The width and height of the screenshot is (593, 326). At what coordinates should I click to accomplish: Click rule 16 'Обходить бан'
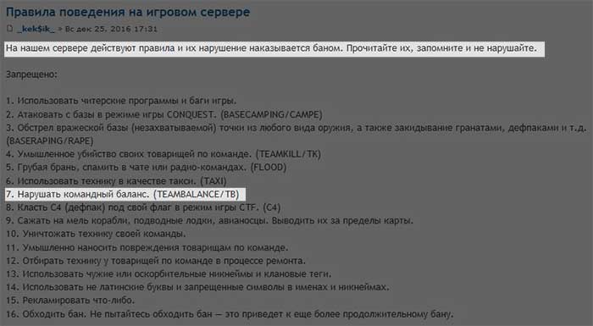230,314
